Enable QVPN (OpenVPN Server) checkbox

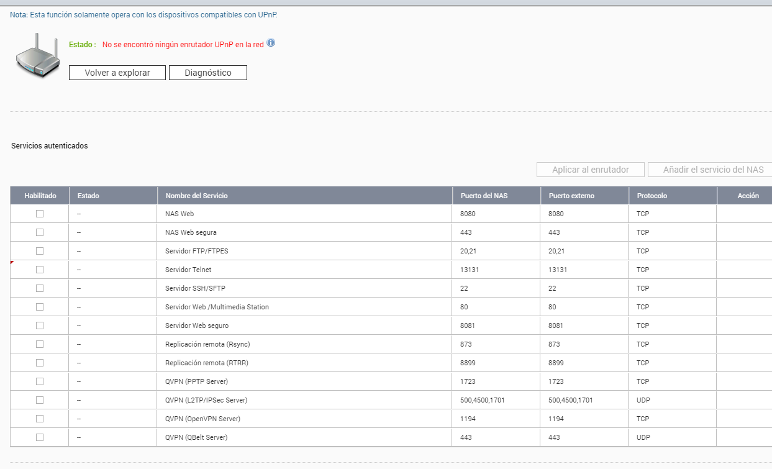tap(40, 419)
